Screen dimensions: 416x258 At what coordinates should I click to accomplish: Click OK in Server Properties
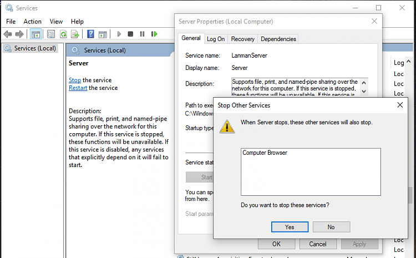tap(276, 244)
